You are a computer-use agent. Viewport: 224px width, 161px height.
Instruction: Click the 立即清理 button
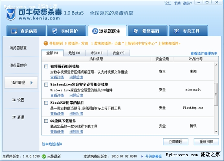tap(176, 141)
